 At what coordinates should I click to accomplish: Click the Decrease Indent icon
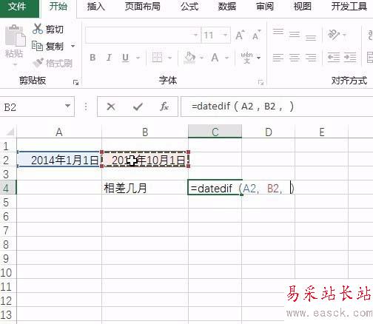point(334,58)
